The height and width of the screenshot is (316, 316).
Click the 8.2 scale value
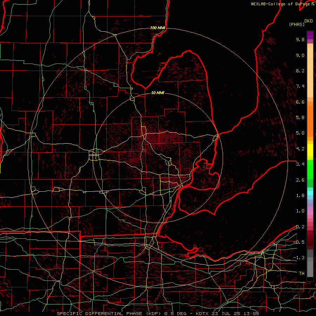click(300, 71)
